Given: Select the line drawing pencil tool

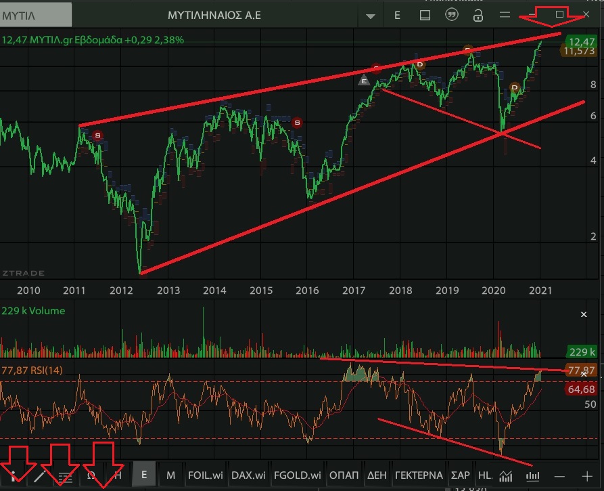Looking at the screenshot, I should pos(40,476).
